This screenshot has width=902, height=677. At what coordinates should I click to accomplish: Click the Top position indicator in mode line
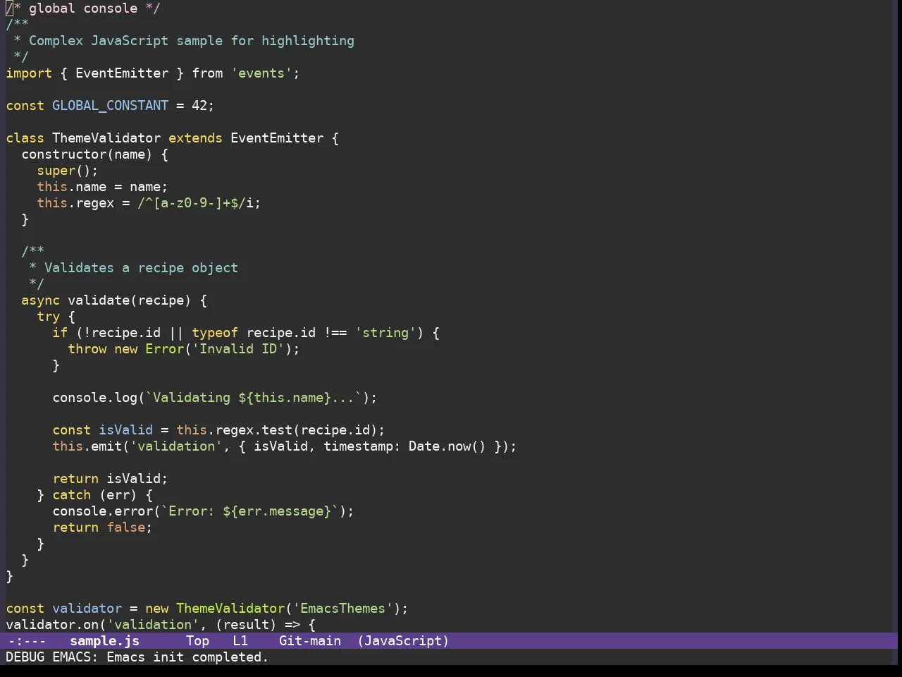pyautogui.click(x=197, y=641)
